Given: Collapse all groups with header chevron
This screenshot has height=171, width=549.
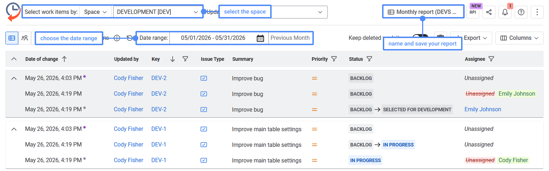Looking at the screenshot, I should coord(14,59).
